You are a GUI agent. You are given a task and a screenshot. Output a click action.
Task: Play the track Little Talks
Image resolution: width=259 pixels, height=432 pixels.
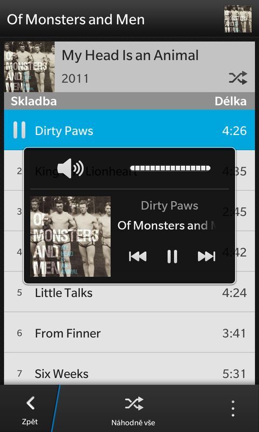(129, 292)
